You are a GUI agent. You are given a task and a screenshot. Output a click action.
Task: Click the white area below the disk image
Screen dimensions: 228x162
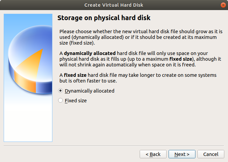pyautogui.click(x=28, y=121)
